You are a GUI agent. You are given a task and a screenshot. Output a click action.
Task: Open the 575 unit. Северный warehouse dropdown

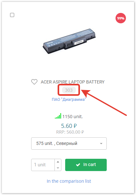pos(69,143)
